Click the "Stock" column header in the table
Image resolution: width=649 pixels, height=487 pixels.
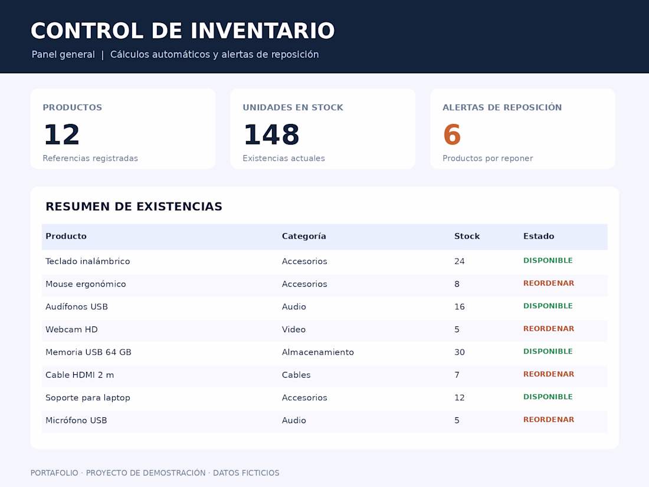467,236
